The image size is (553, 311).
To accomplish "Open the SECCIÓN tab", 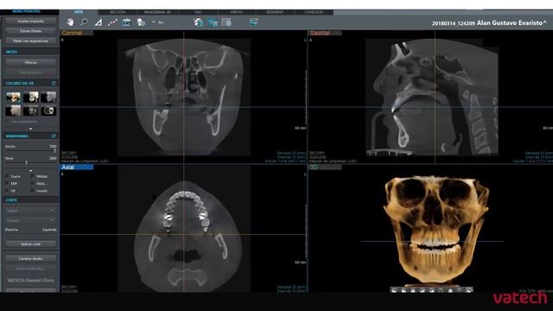I will tap(118, 12).
